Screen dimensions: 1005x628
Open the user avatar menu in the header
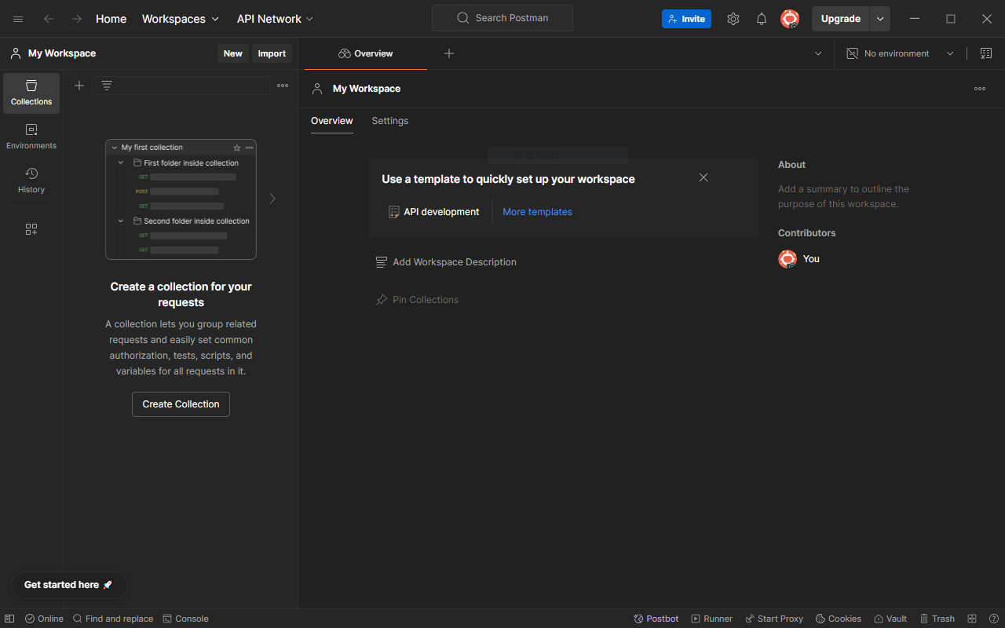790,19
